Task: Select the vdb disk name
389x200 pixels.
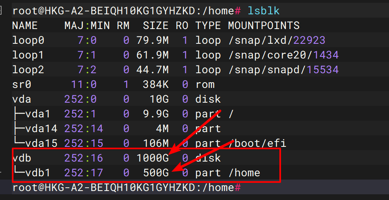Action: click(x=21, y=158)
